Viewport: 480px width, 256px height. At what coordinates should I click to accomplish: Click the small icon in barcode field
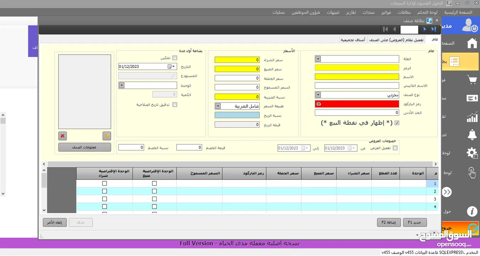[318, 104]
